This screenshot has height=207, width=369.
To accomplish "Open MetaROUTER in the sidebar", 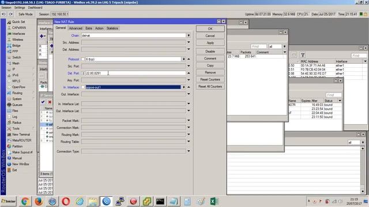I will click(22, 140).
